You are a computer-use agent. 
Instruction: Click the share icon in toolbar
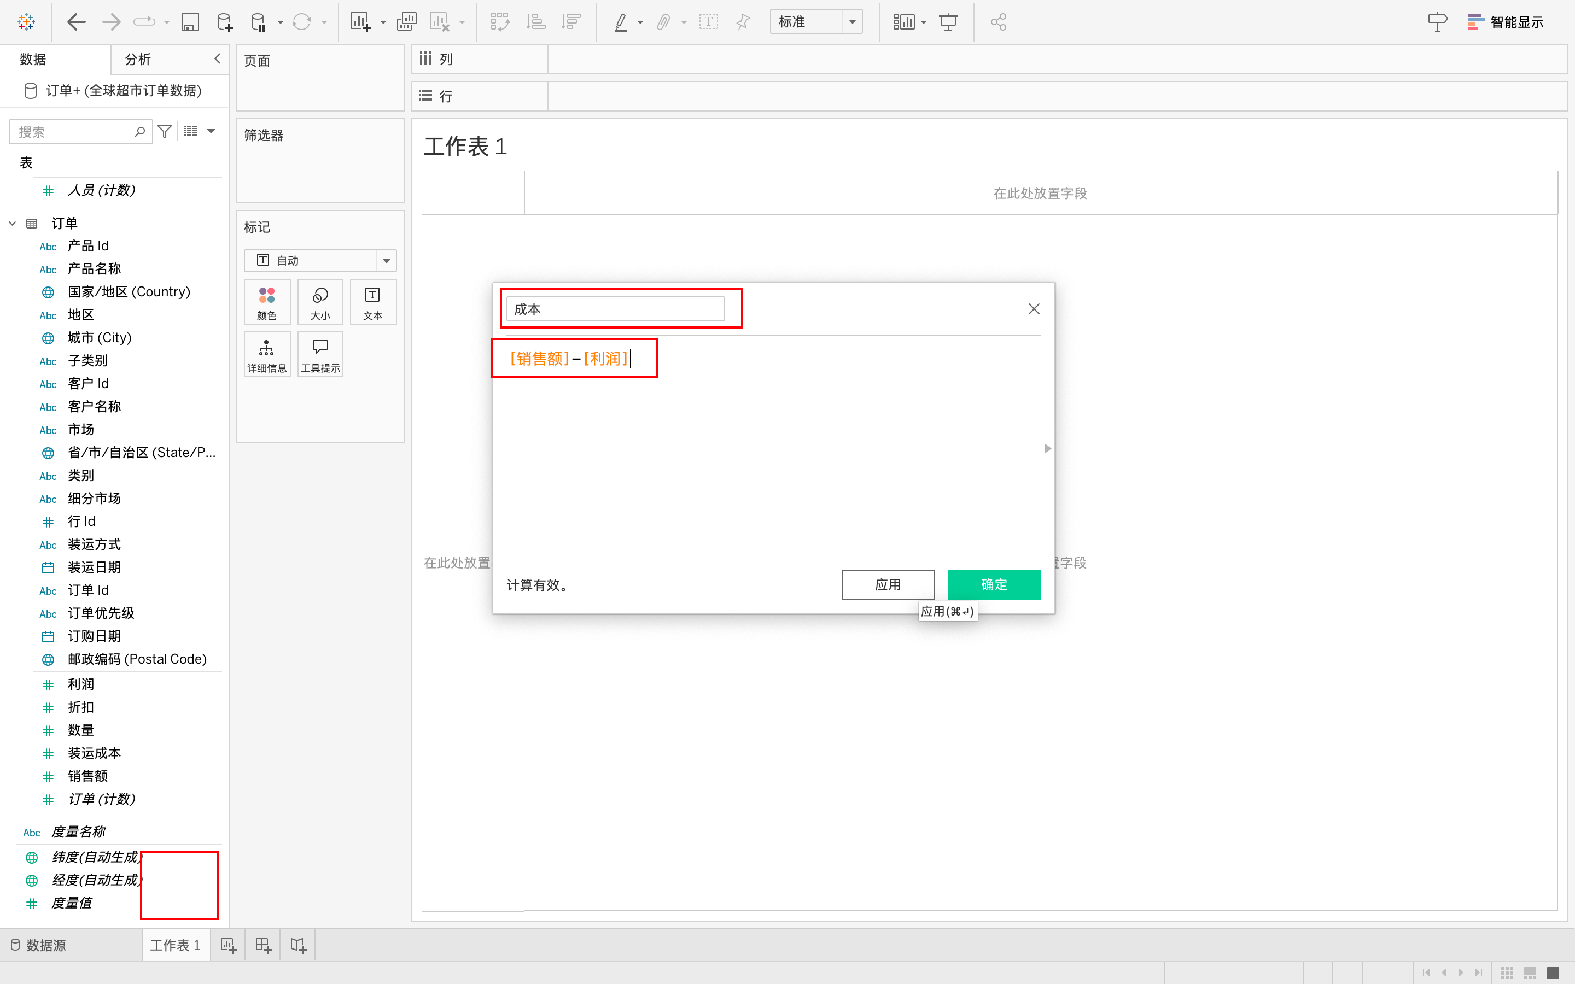click(999, 22)
